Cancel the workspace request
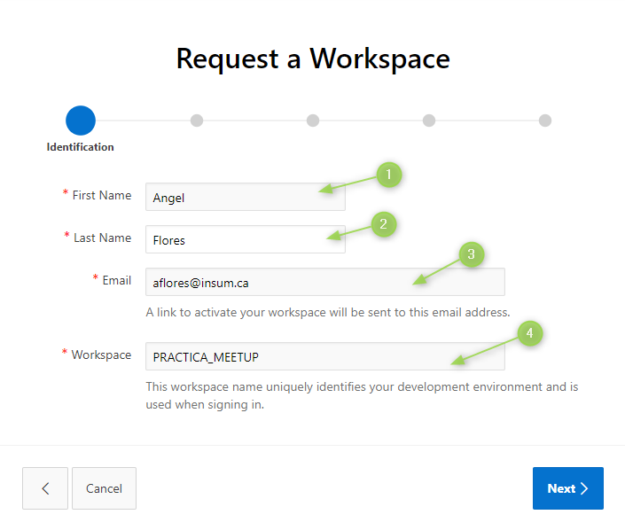Image resolution: width=625 pixels, height=530 pixels. pos(104,488)
